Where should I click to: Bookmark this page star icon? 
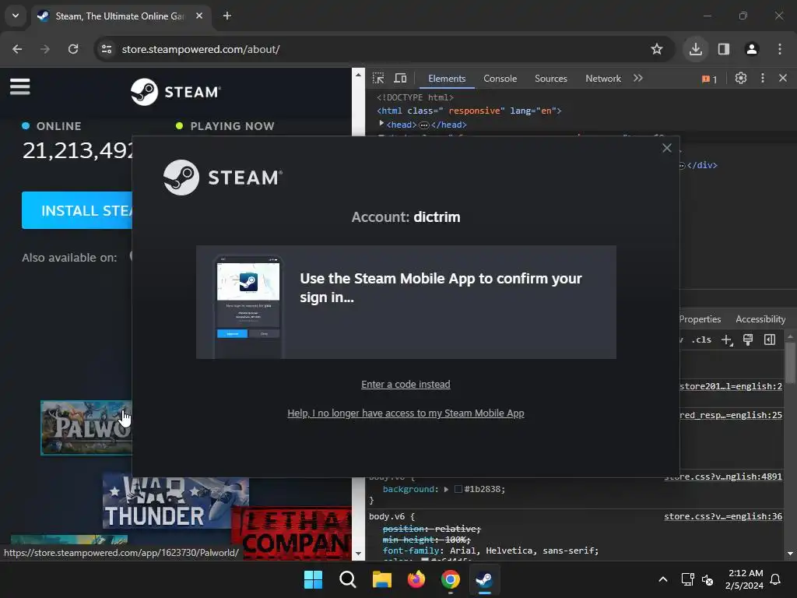pyautogui.click(x=657, y=49)
